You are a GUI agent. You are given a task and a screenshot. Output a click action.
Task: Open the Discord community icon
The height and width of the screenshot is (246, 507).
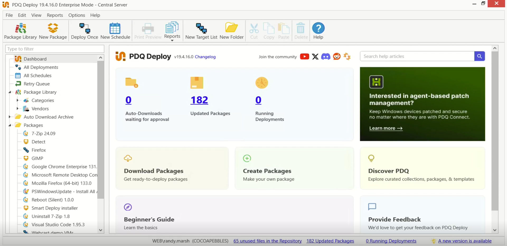tap(326, 57)
